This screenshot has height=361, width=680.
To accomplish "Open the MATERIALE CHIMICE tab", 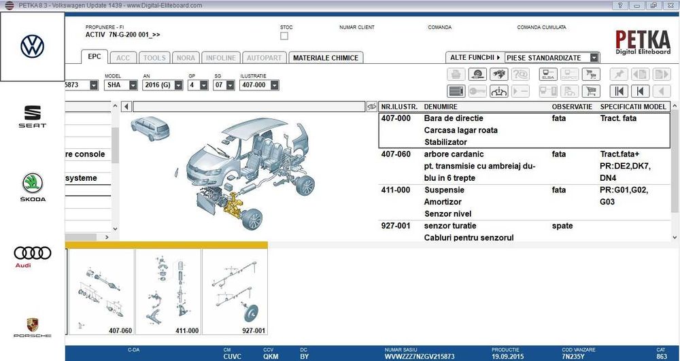I will (326, 58).
